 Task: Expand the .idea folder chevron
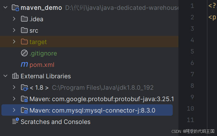[x=14, y=19]
